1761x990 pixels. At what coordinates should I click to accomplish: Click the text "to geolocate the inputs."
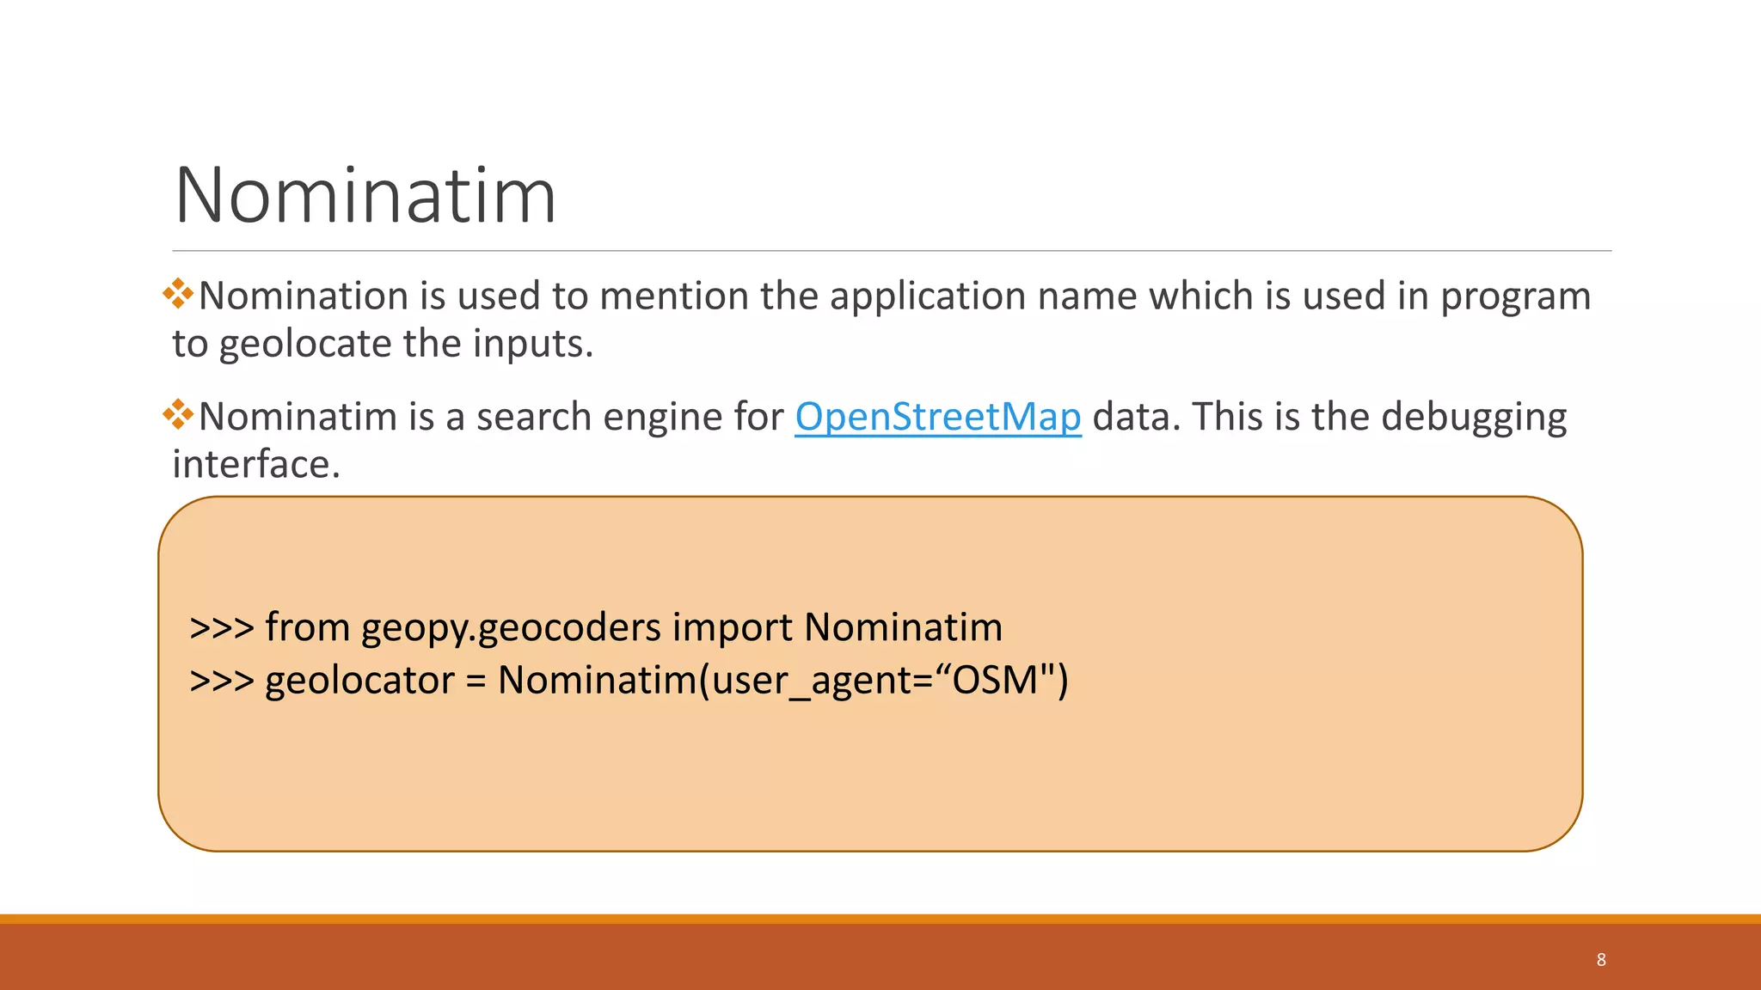point(383,345)
